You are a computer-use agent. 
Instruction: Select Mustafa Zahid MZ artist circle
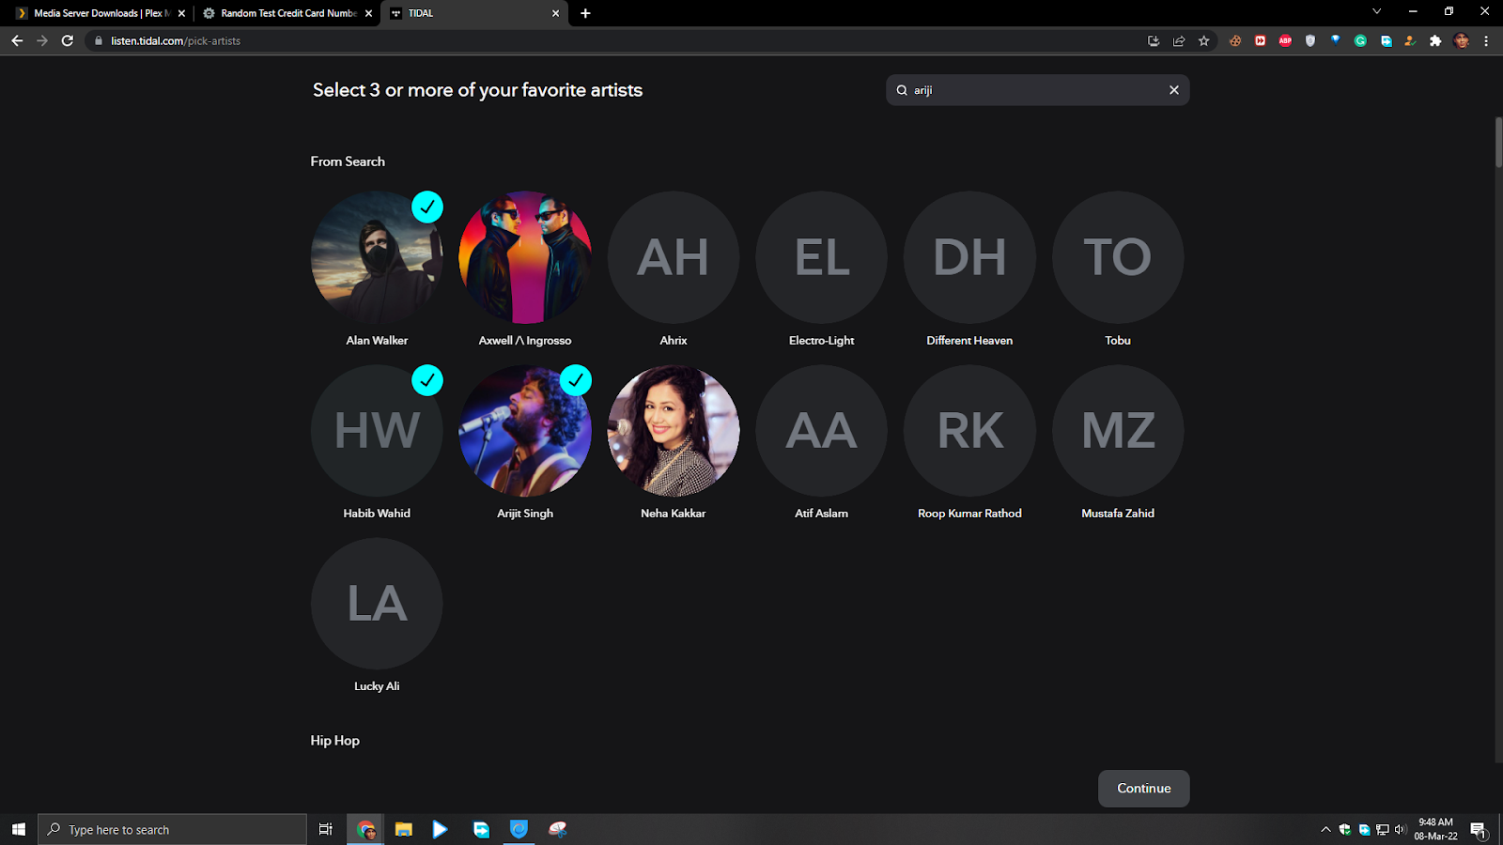[1118, 431]
